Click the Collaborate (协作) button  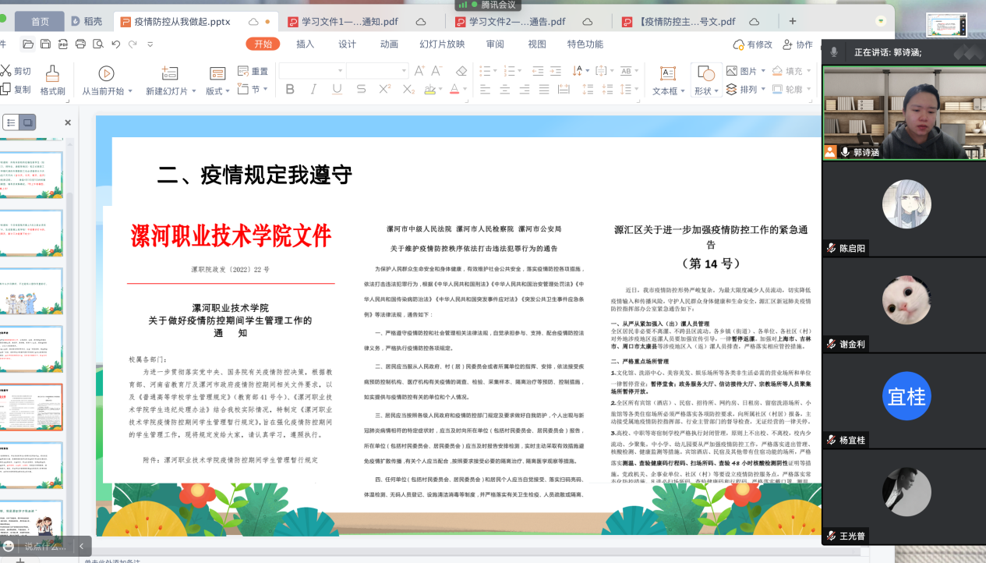(x=797, y=44)
